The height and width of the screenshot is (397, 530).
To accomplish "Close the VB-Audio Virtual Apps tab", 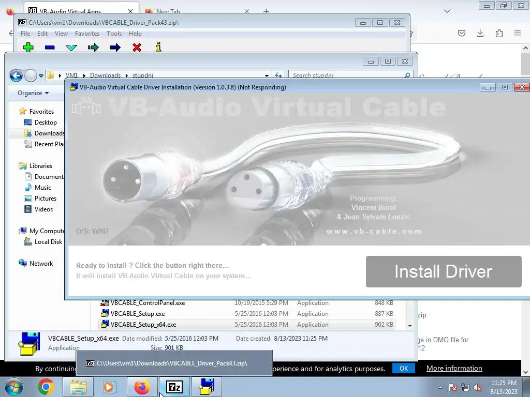I will [x=130, y=11].
